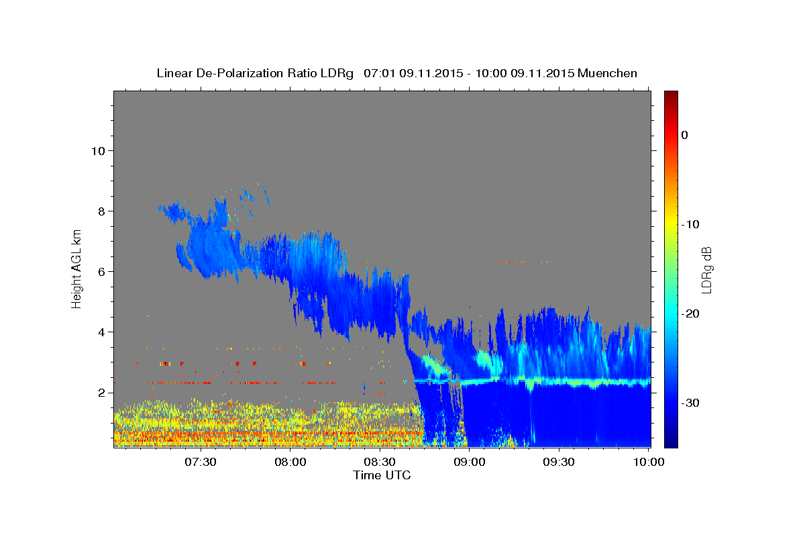
Task: Click the high cloud patch near 8 km at 07:20
Action: (176, 212)
